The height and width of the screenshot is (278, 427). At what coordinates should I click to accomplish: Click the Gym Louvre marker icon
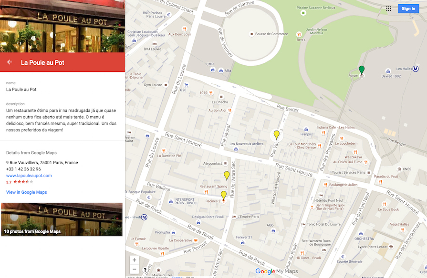pos(166,85)
